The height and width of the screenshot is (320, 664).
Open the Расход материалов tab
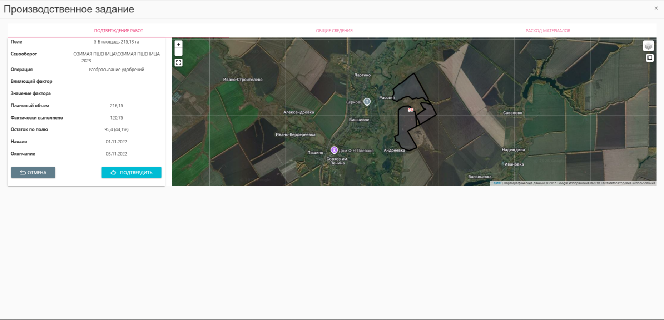click(547, 31)
